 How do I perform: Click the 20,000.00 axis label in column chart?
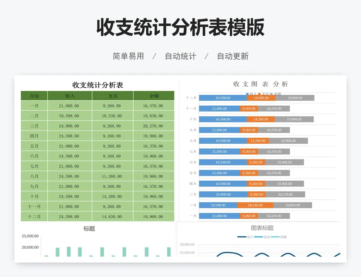tap(30, 247)
